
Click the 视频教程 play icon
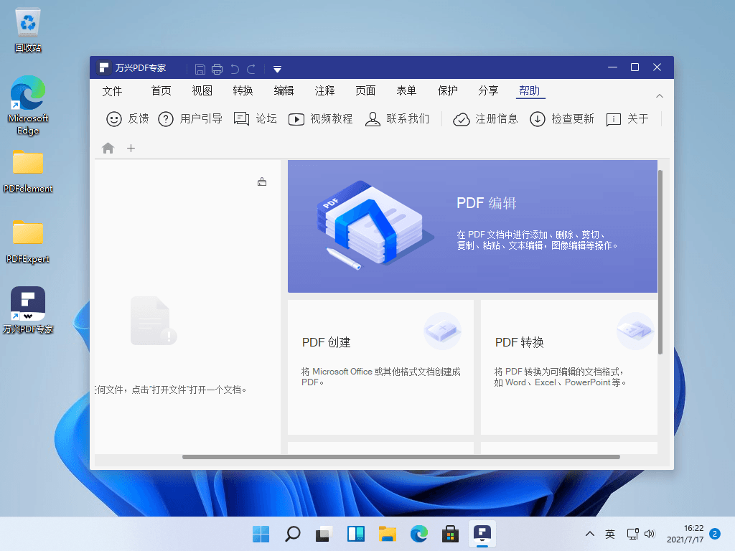tap(296, 120)
